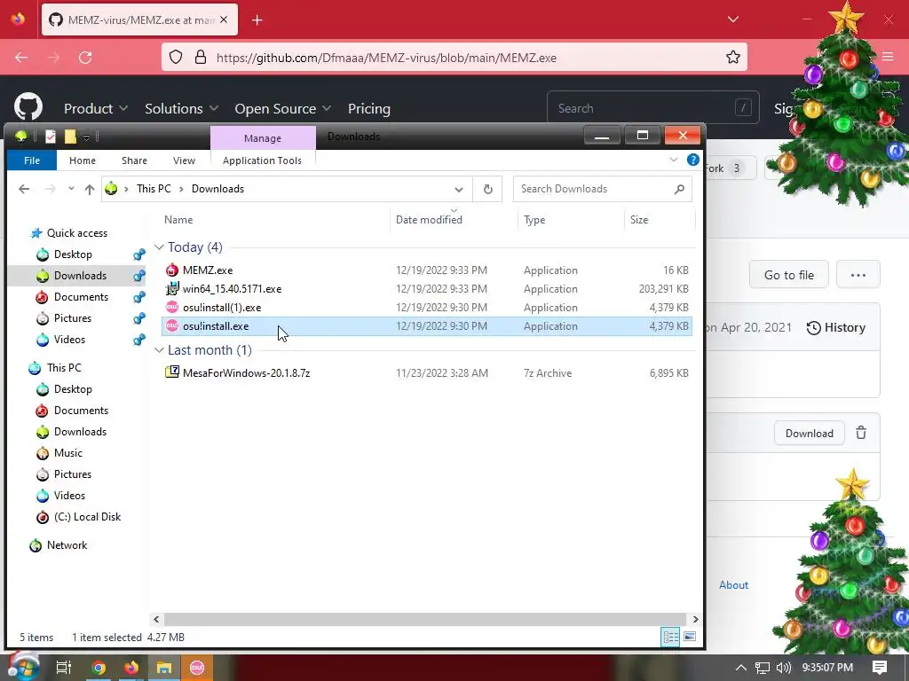Select Desktop under Quick access
Screen dimensions: 909x681
[73, 254]
